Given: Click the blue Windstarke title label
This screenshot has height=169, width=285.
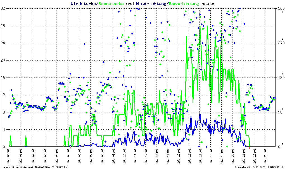Looking at the screenshot, I should tap(83, 4).
